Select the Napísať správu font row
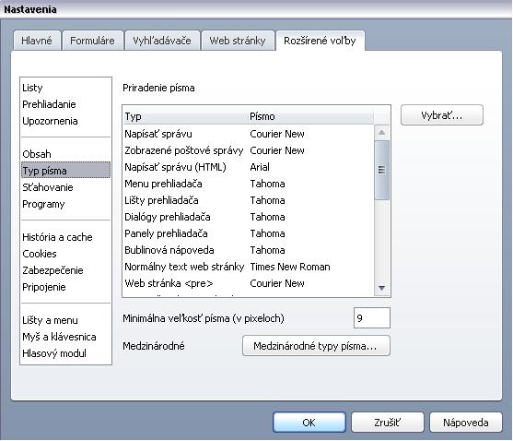Image resolution: width=513 pixels, height=441 pixels. pos(249,134)
